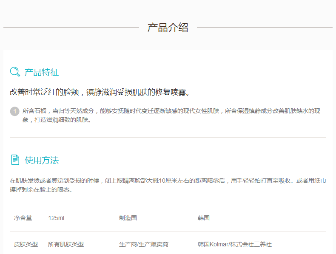Click the headline about 修复喷雾
This screenshot has width=336, height=254.
[x=100, y=92]
